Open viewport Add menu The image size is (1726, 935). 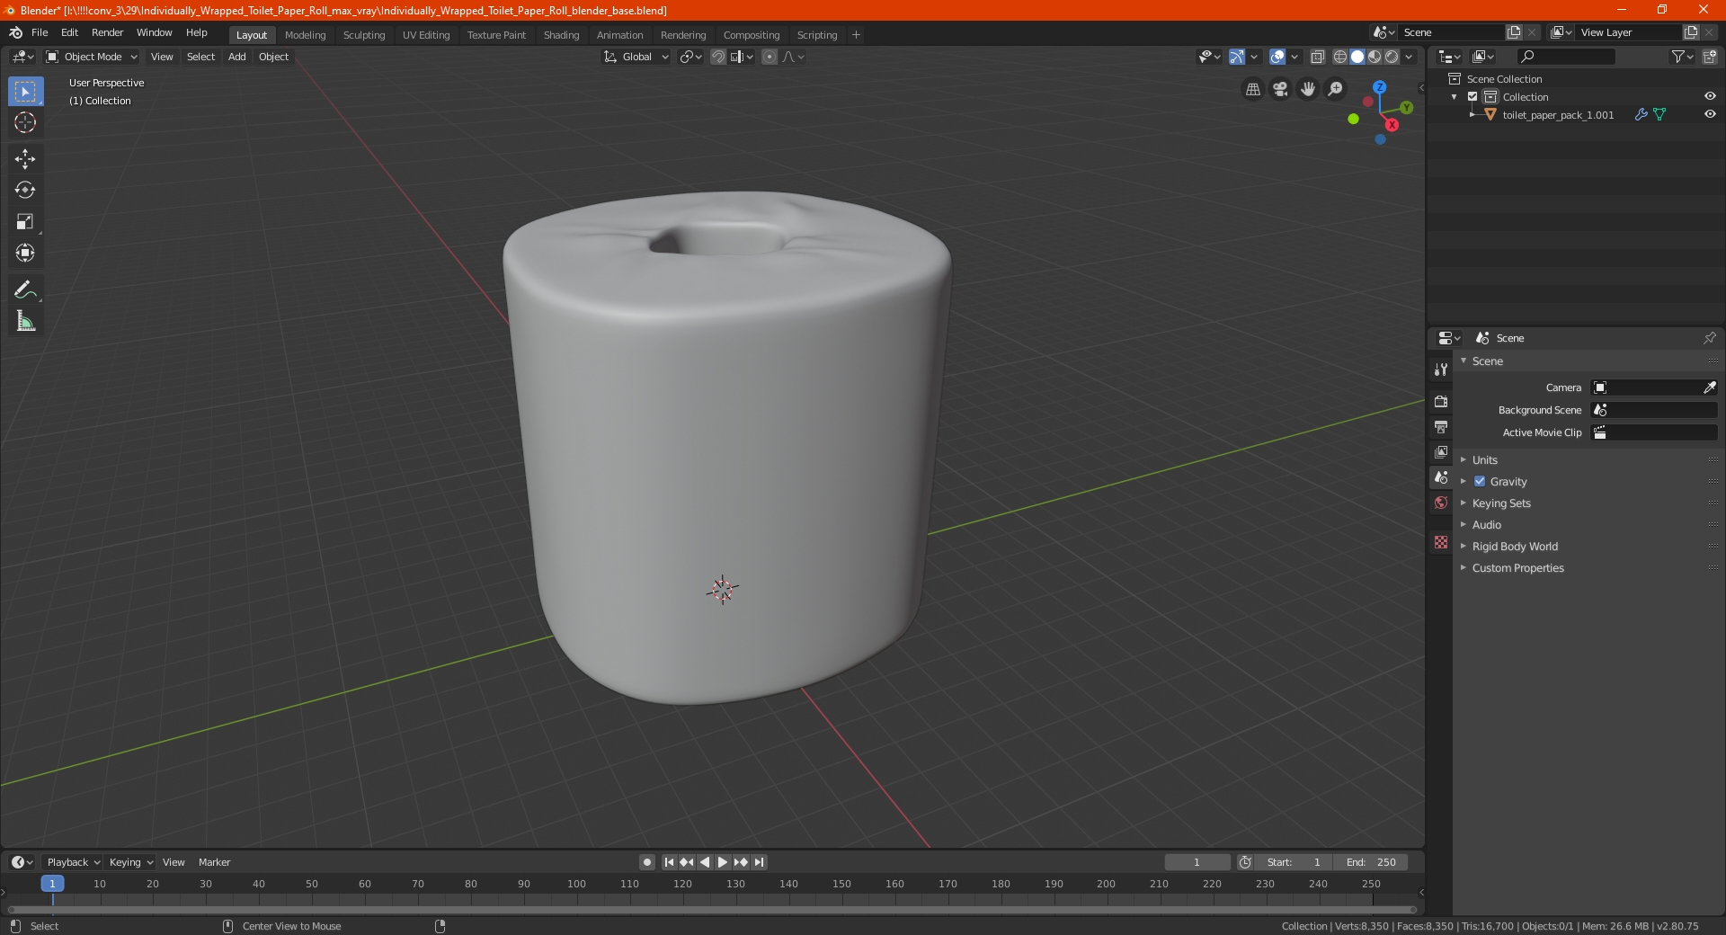pos(236,57)
